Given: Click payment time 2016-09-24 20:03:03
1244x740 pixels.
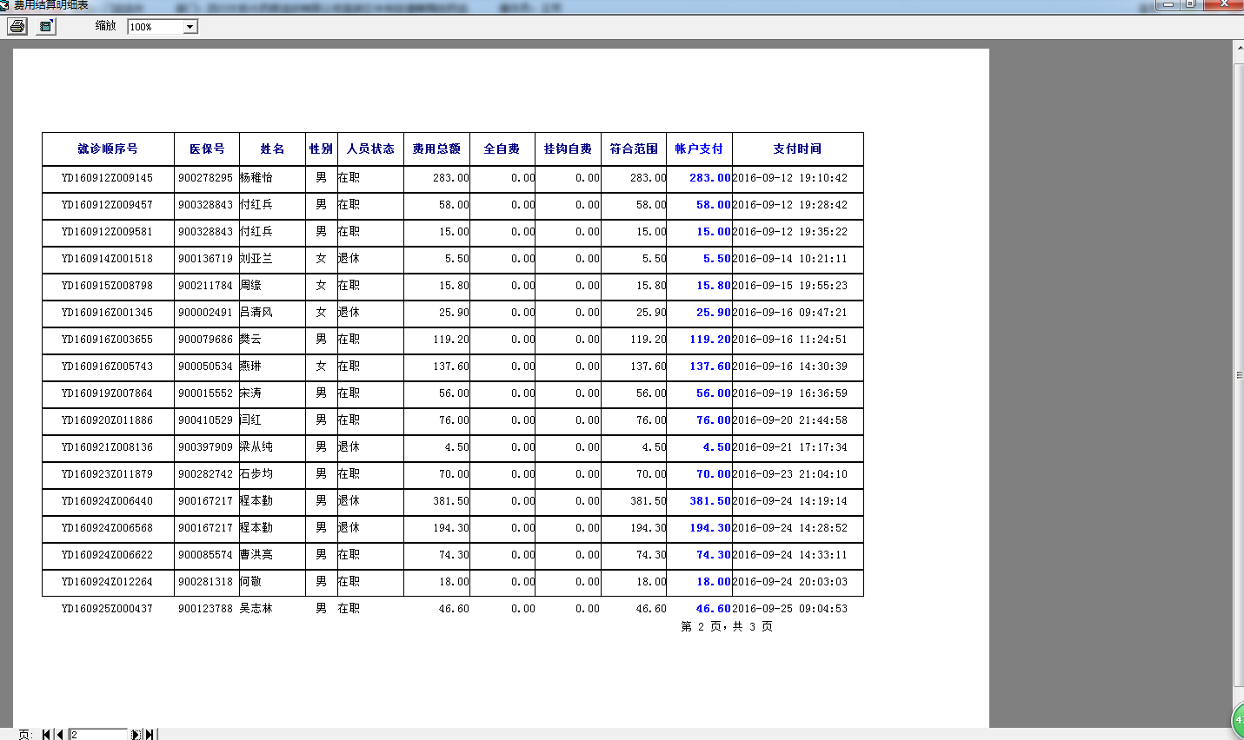Looking at the screenshot, I should 790,582.
